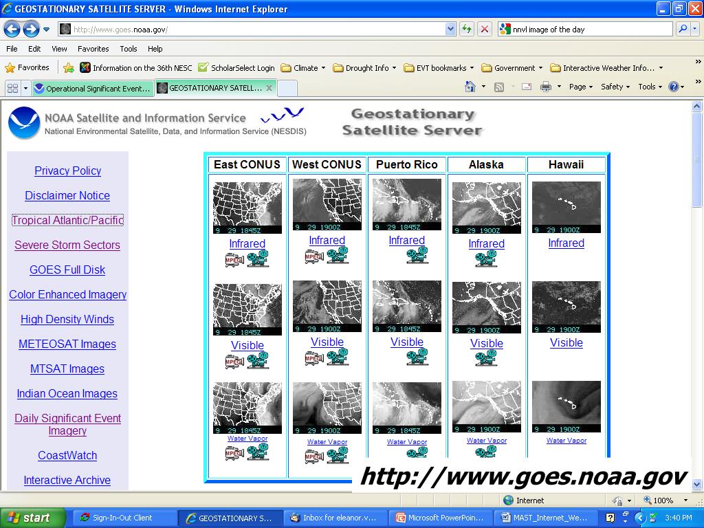Open the East CONUS Infrared thumbnail image
Screen dimensions: 704x528
coord(247,208)
